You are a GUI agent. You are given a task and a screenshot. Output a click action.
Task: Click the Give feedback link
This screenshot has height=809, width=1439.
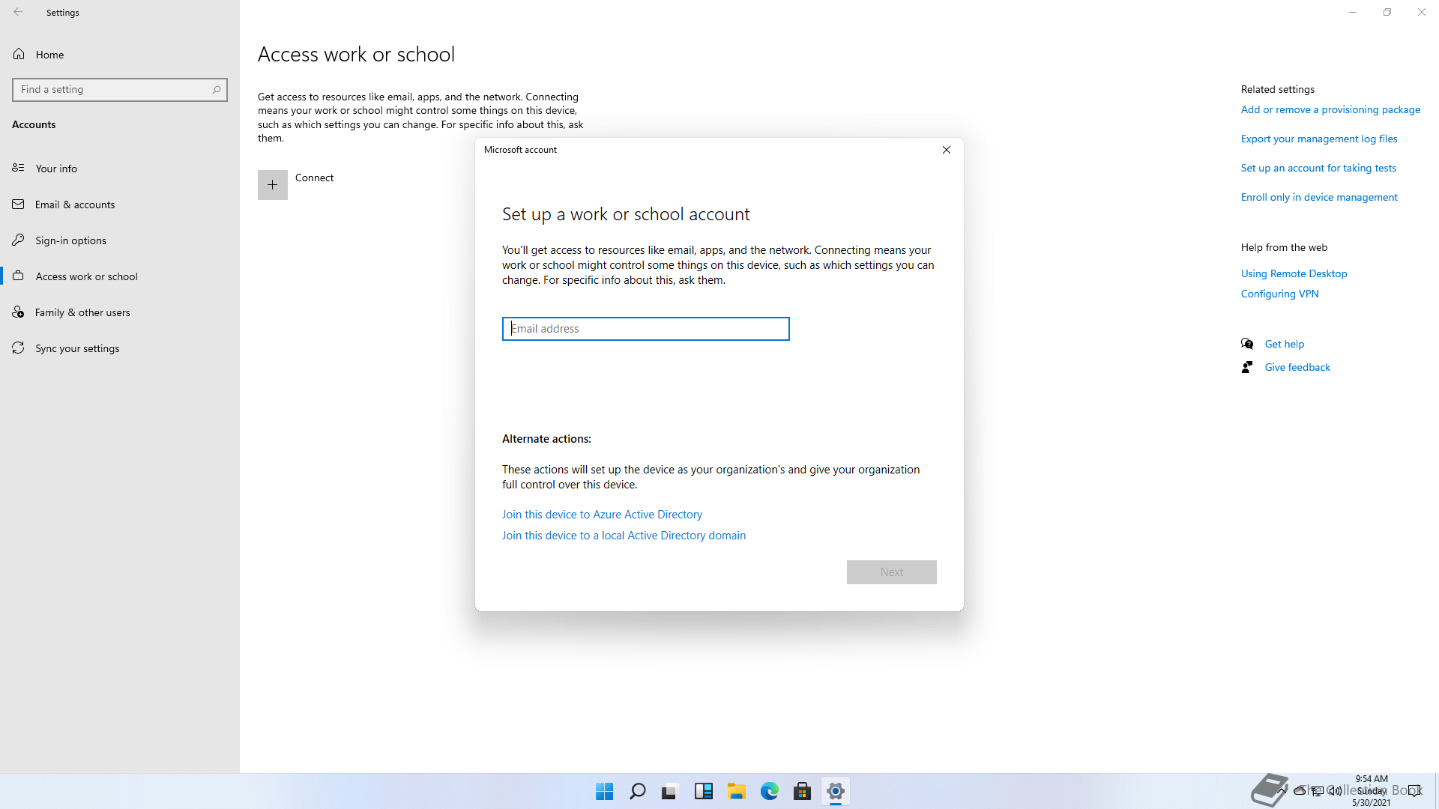point(1297,367)
